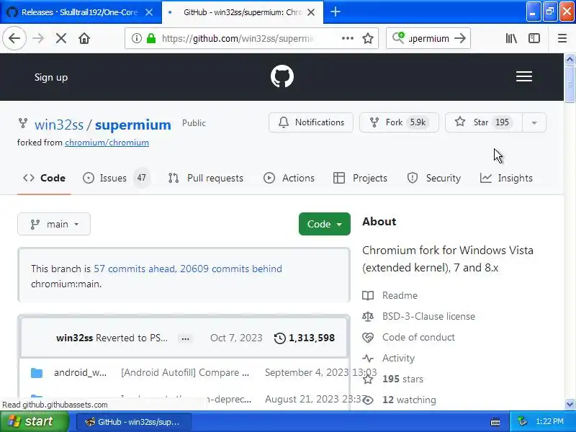Click the search magnifier engine icon
Image resolution: width=576 pixels, height=432 pixels.
[x=398, y=37]
